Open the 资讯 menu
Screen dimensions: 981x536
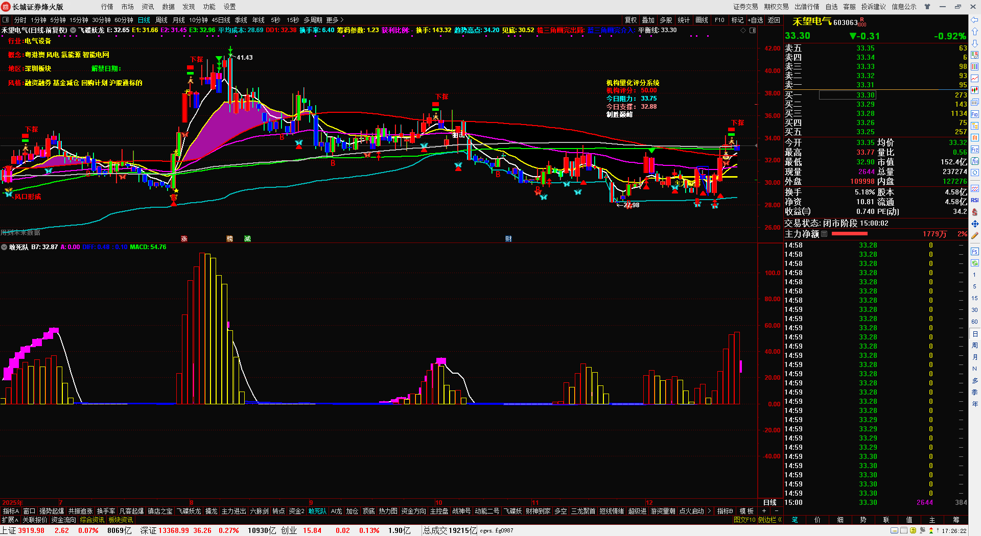148,7
